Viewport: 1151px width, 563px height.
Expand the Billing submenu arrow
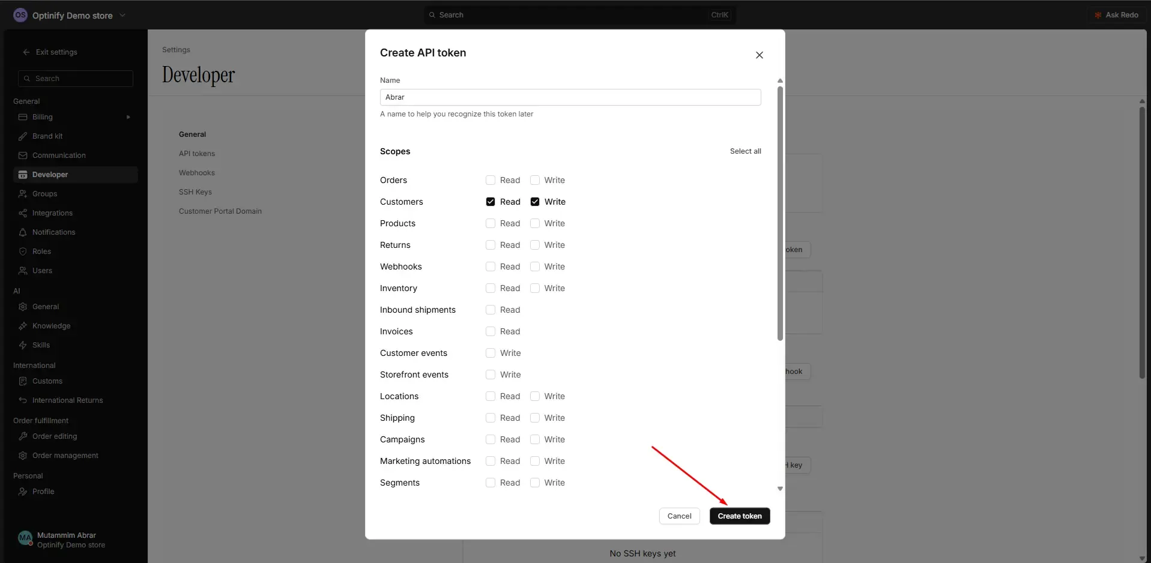[128, 117]
